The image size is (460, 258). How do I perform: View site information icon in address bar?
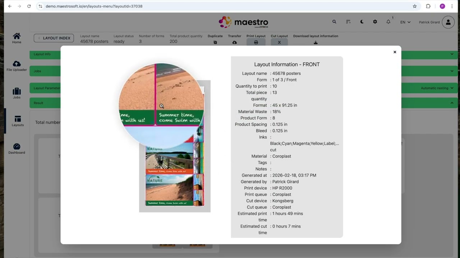click(40, 6)
